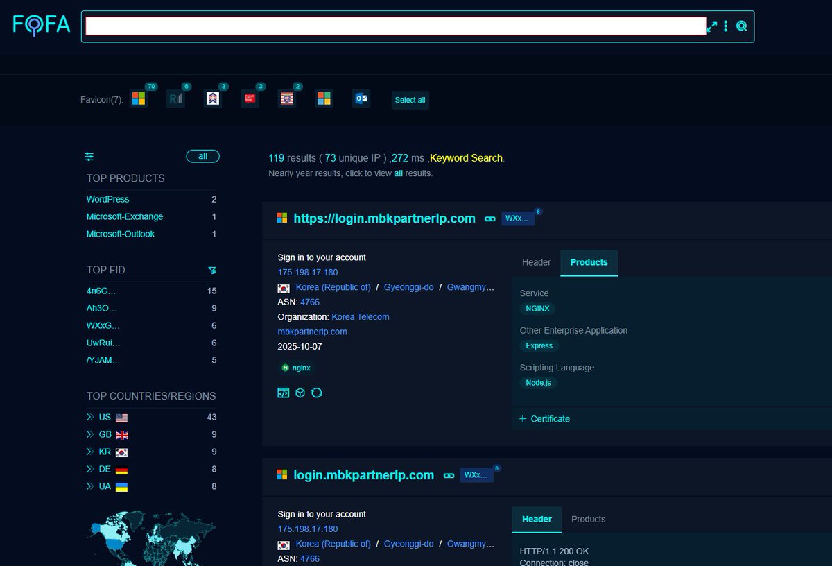
Task: Click Gyeonggi-do in first result
Action: 409,287
